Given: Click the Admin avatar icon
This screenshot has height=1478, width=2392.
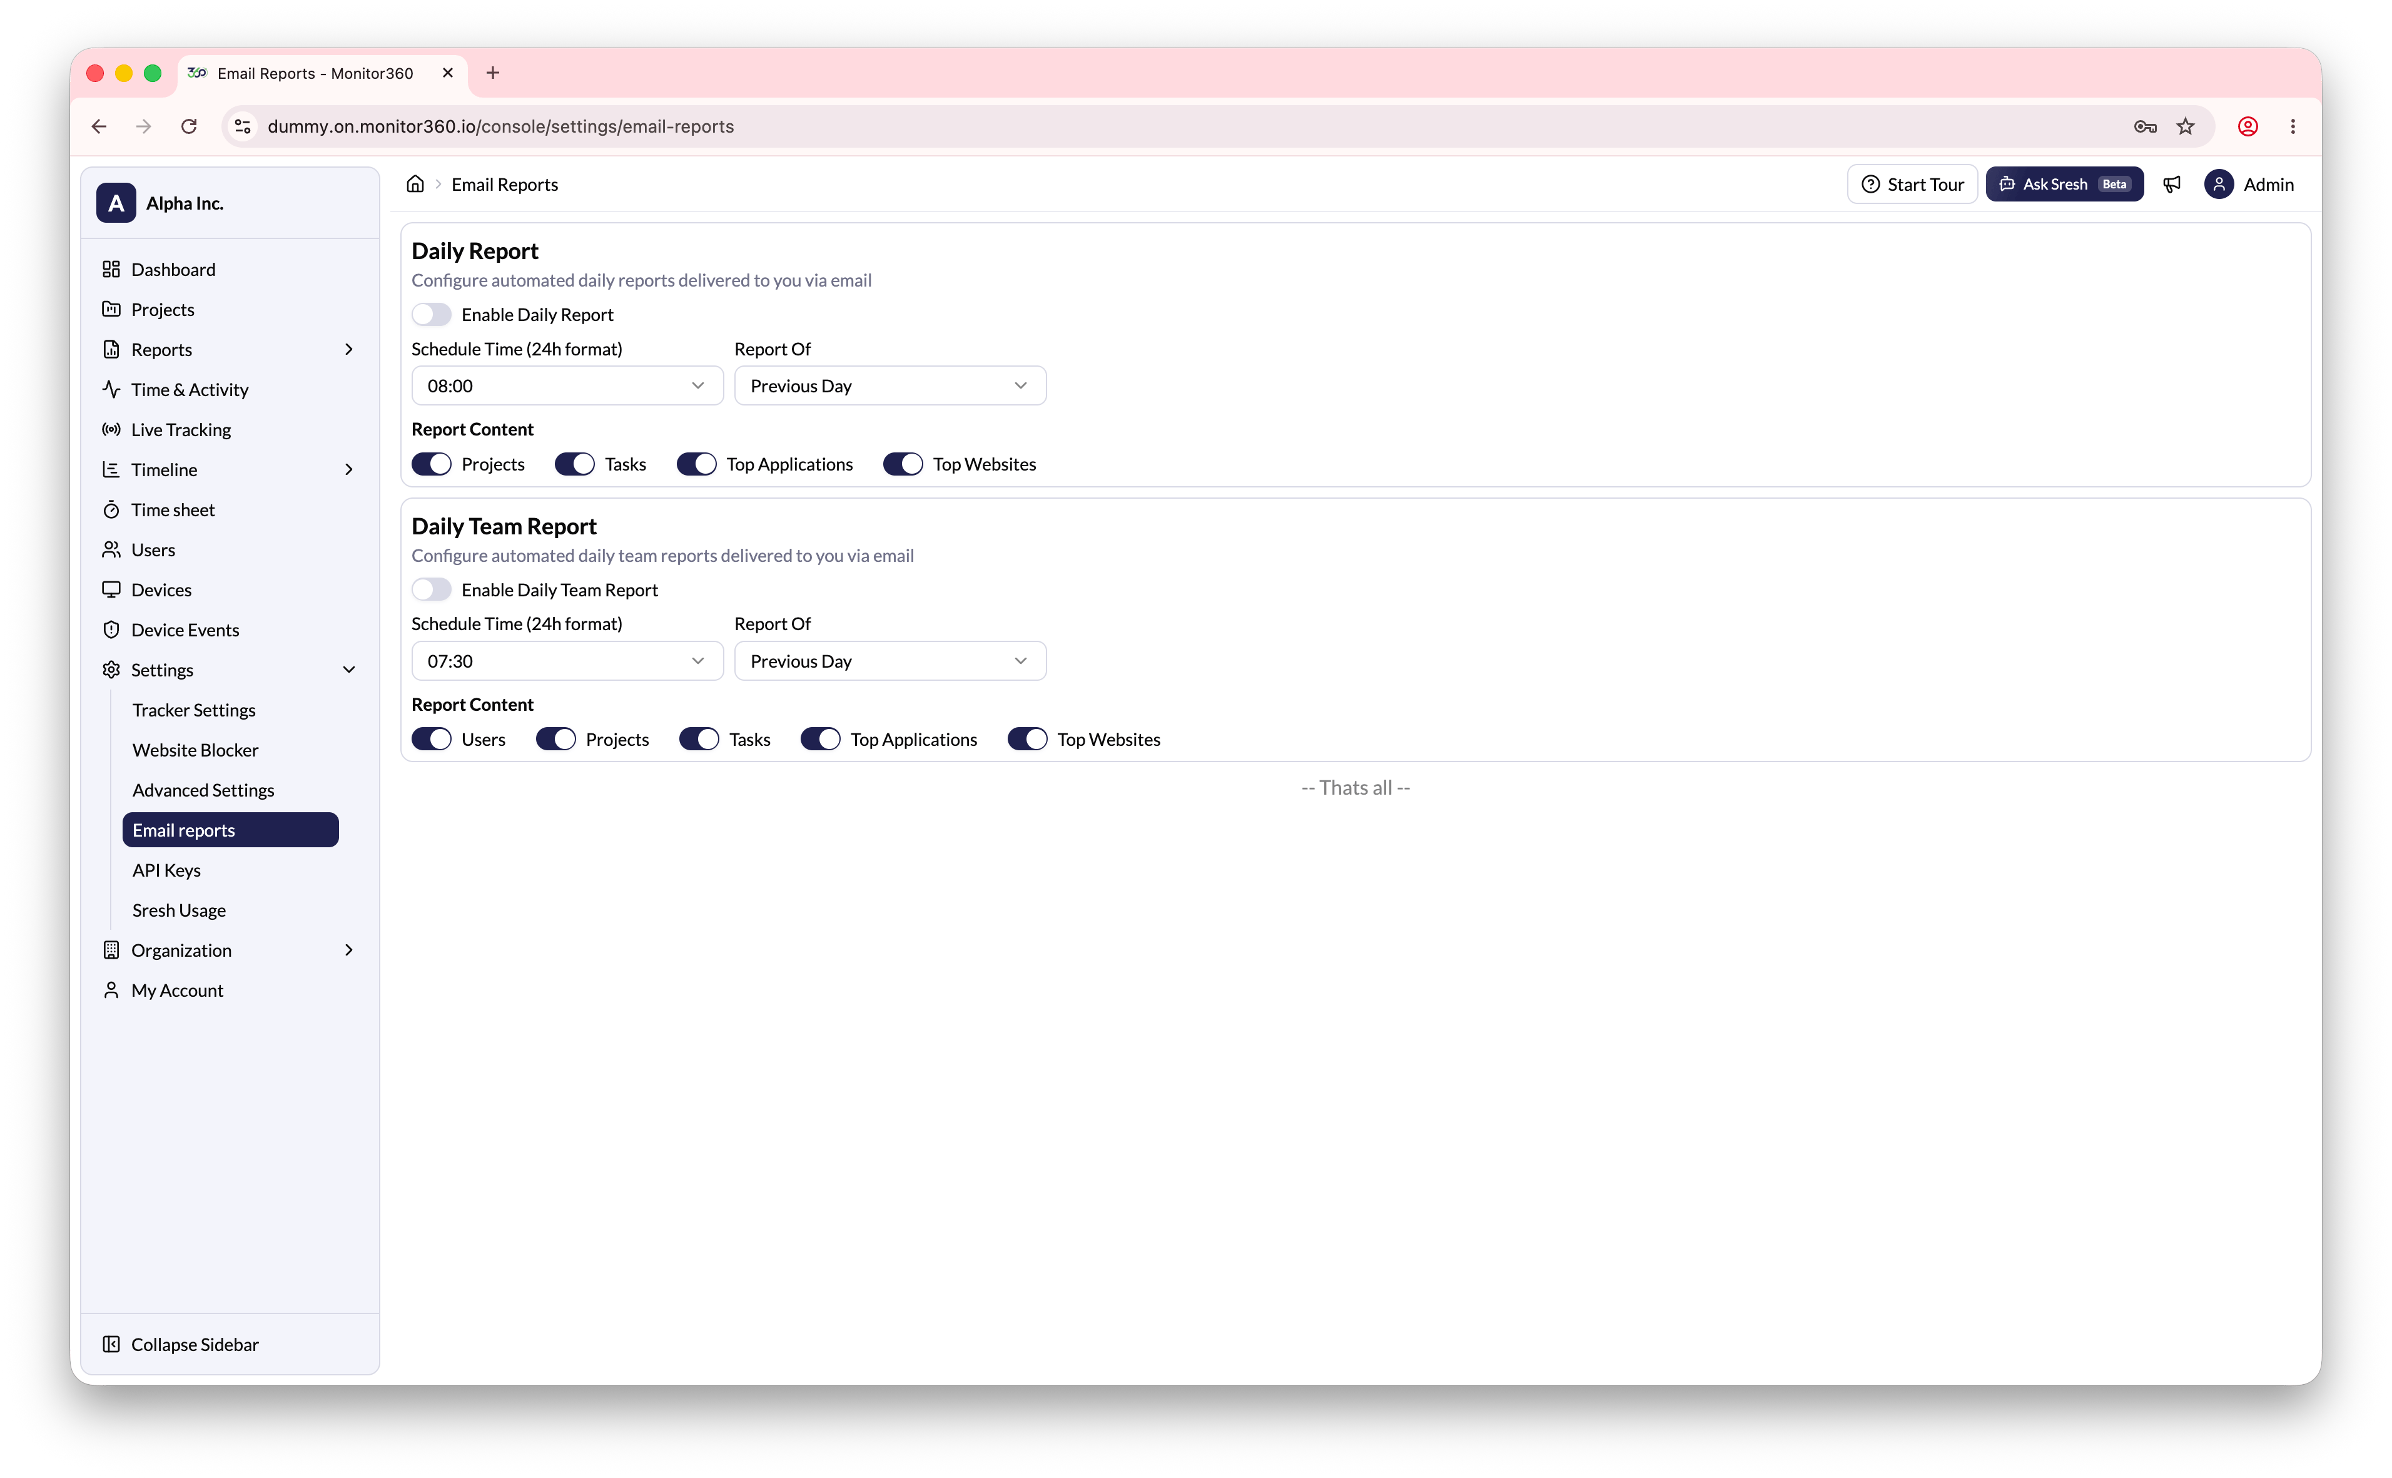Looking at the screenshot, I should click(2219, 184).
